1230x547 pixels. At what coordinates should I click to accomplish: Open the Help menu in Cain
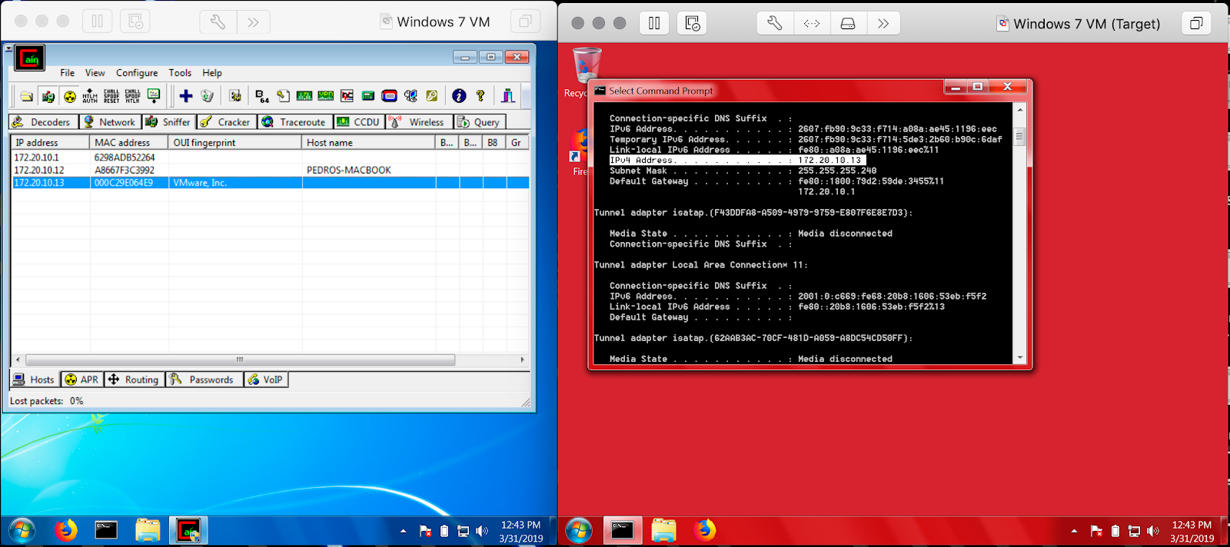pos(212,73)
